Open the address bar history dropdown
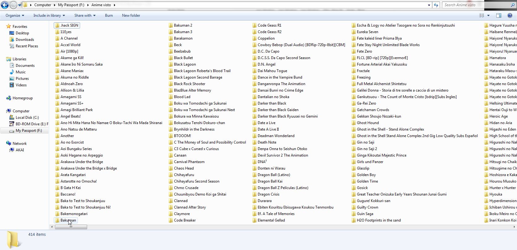The height and width of the screenshot is (250, 517). coord(429,5)
